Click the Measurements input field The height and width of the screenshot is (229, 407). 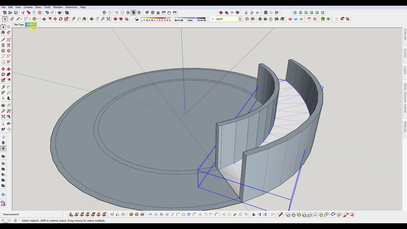pos(41,214)
